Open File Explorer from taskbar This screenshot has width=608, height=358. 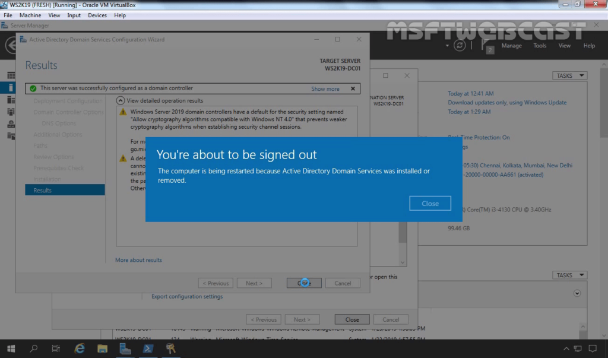(102, 349)
